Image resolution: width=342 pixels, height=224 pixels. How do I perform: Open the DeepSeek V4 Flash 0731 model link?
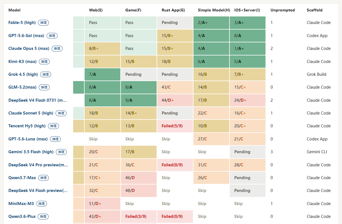coord(37,100)
